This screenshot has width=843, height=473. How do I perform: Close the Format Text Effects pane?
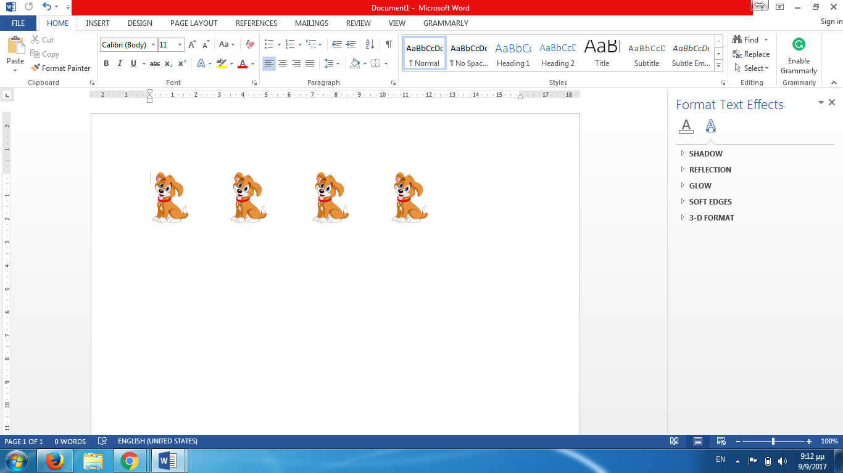pos(832,103)
